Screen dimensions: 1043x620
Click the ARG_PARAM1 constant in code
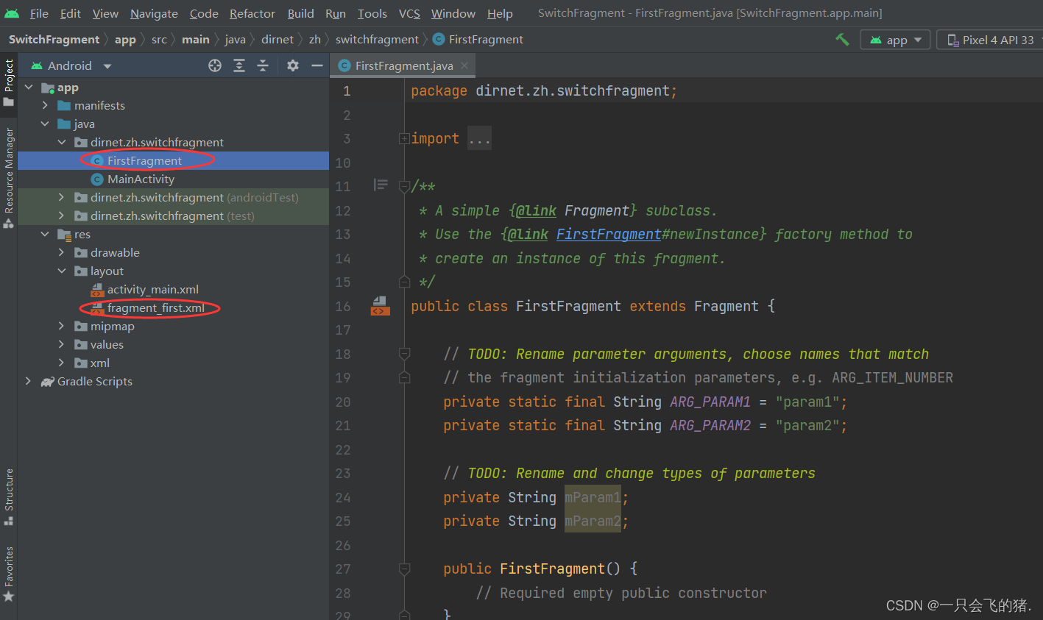point(710,402)
